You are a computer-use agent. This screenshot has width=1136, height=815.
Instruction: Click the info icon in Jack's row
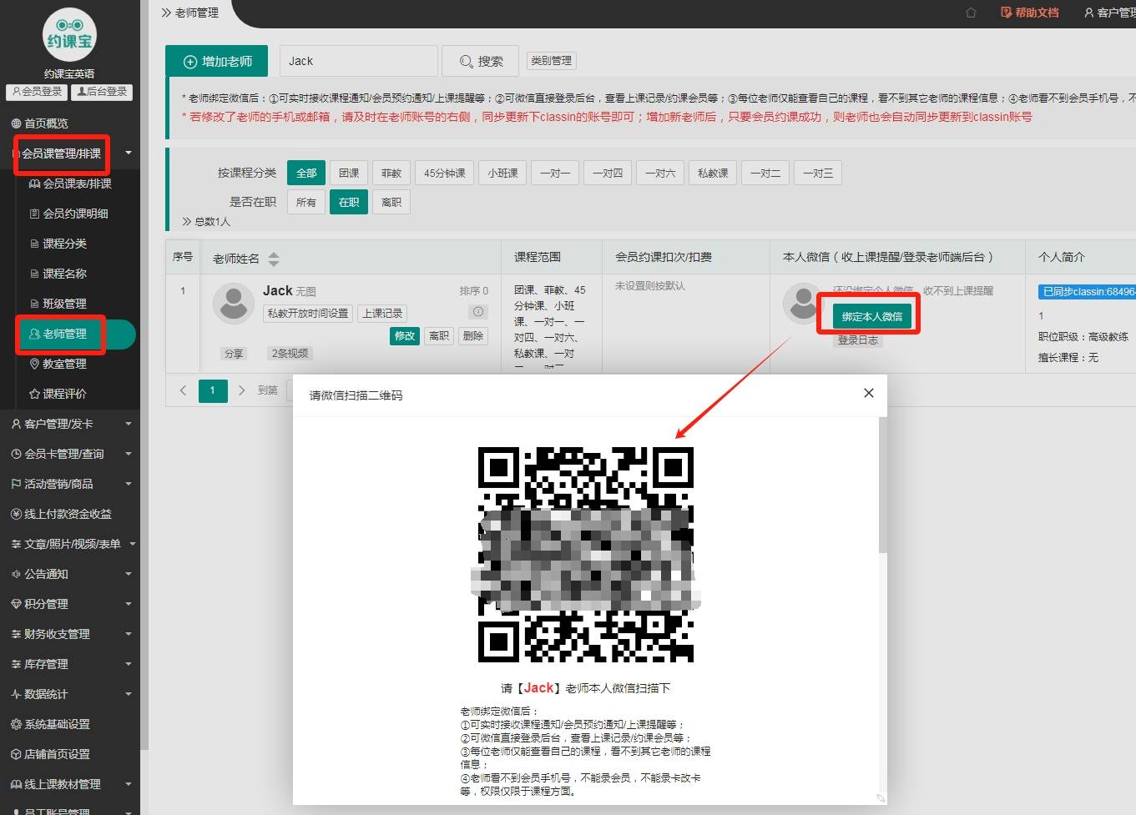(x=478, y=311)
